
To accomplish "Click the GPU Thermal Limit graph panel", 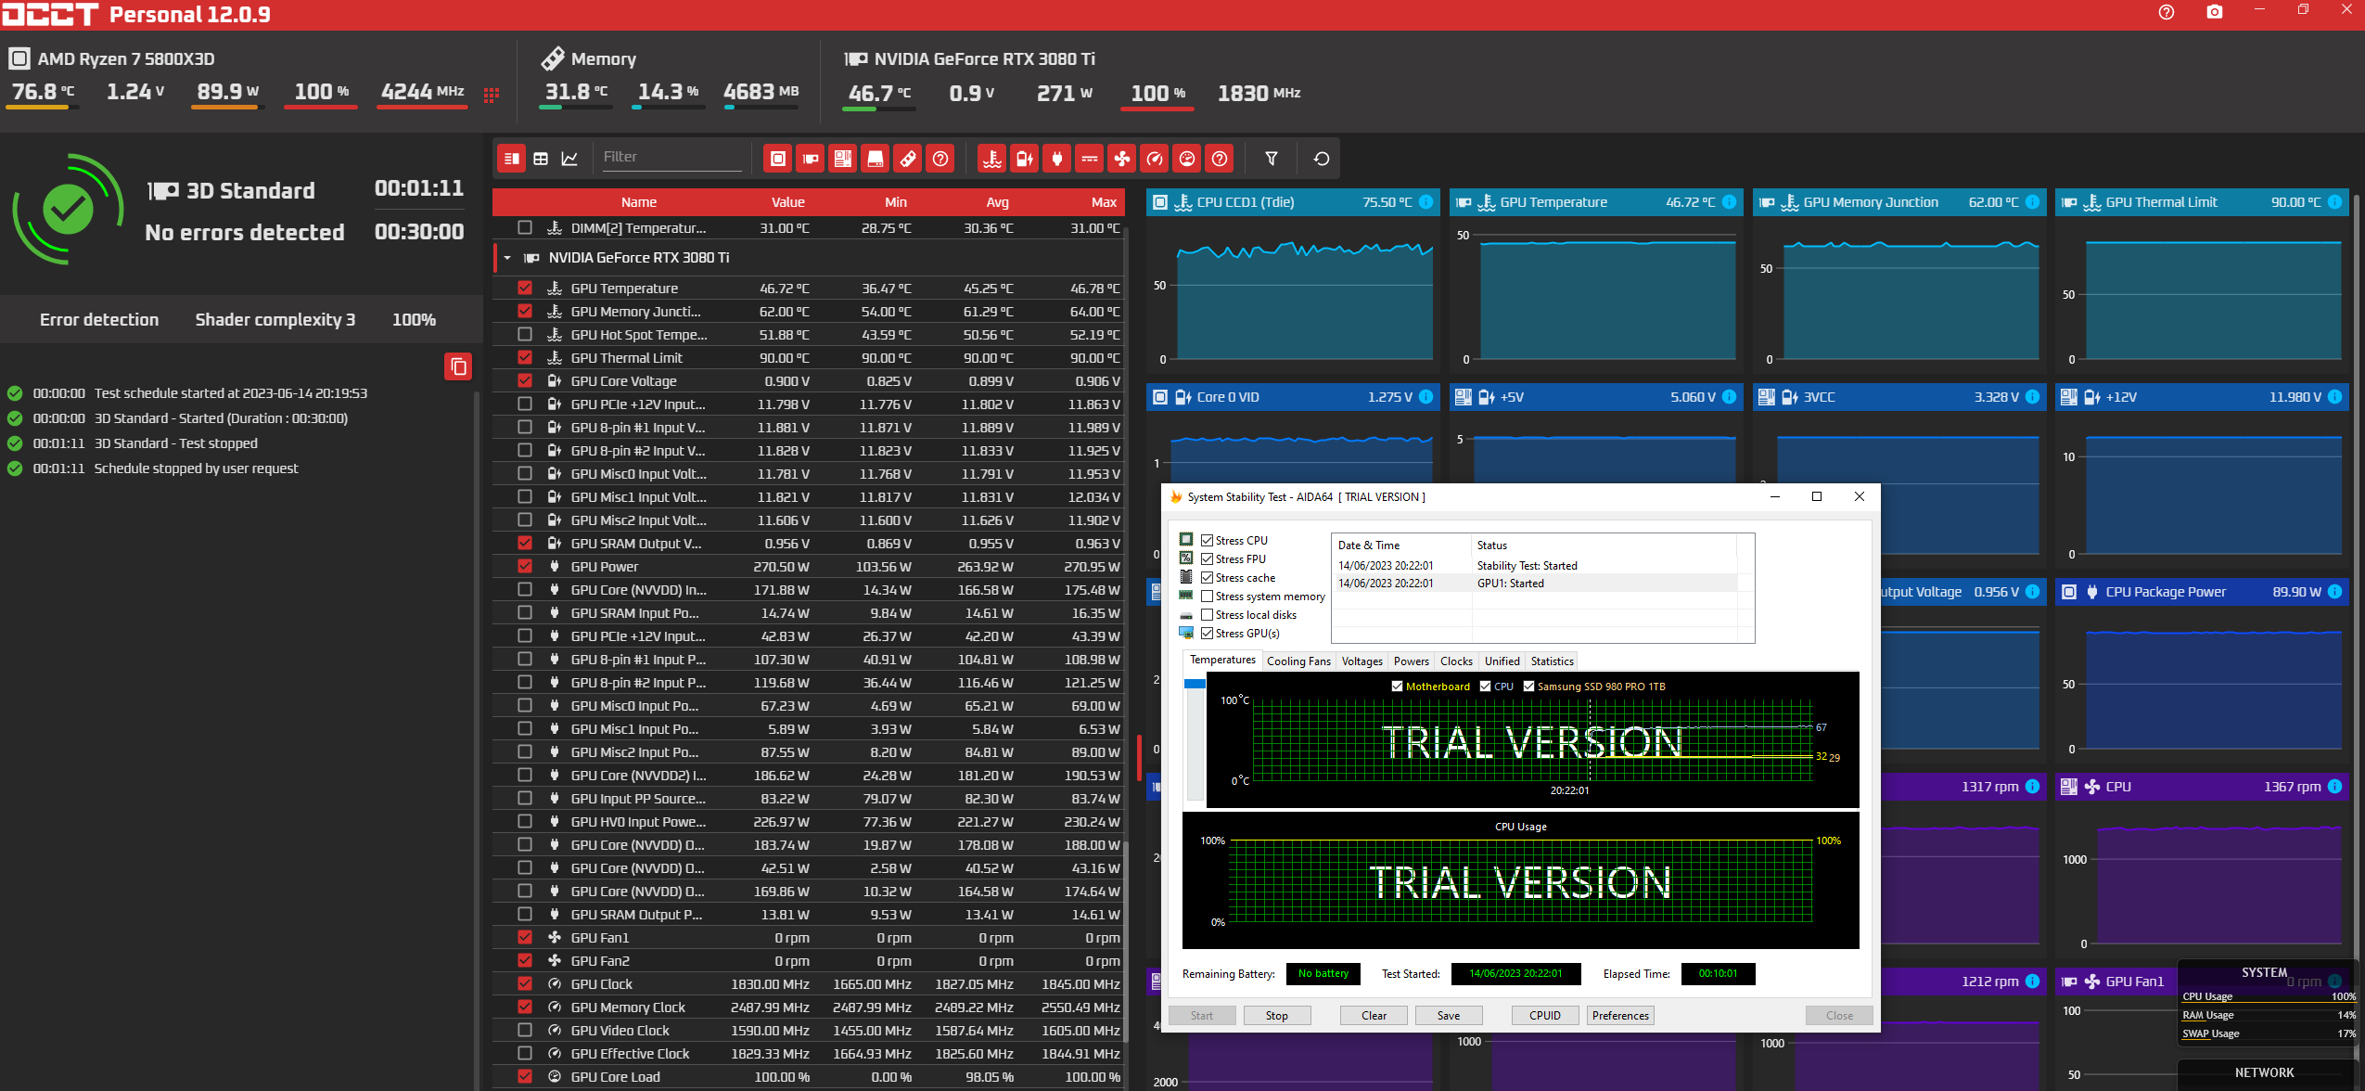I will tap(2202, 282).
